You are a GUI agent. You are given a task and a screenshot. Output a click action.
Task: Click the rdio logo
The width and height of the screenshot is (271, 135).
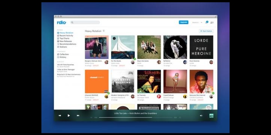(x=61, y=22)
